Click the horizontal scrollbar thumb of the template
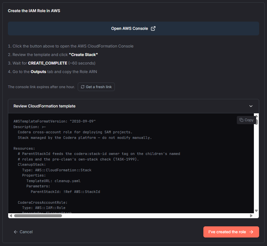 [x=38, y=216]
